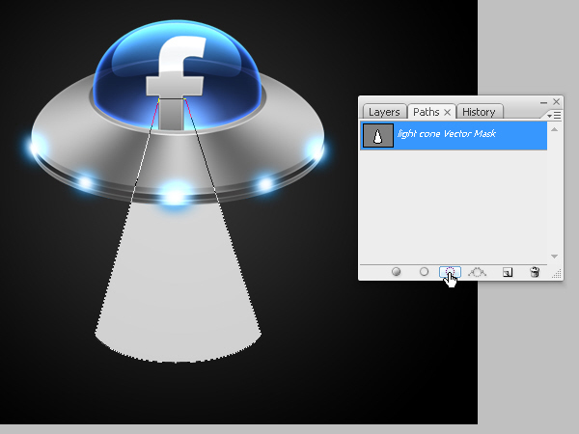Close the Paths tab with its X
579x434 pixels.
pyautogui.click(x=447, y=112)
